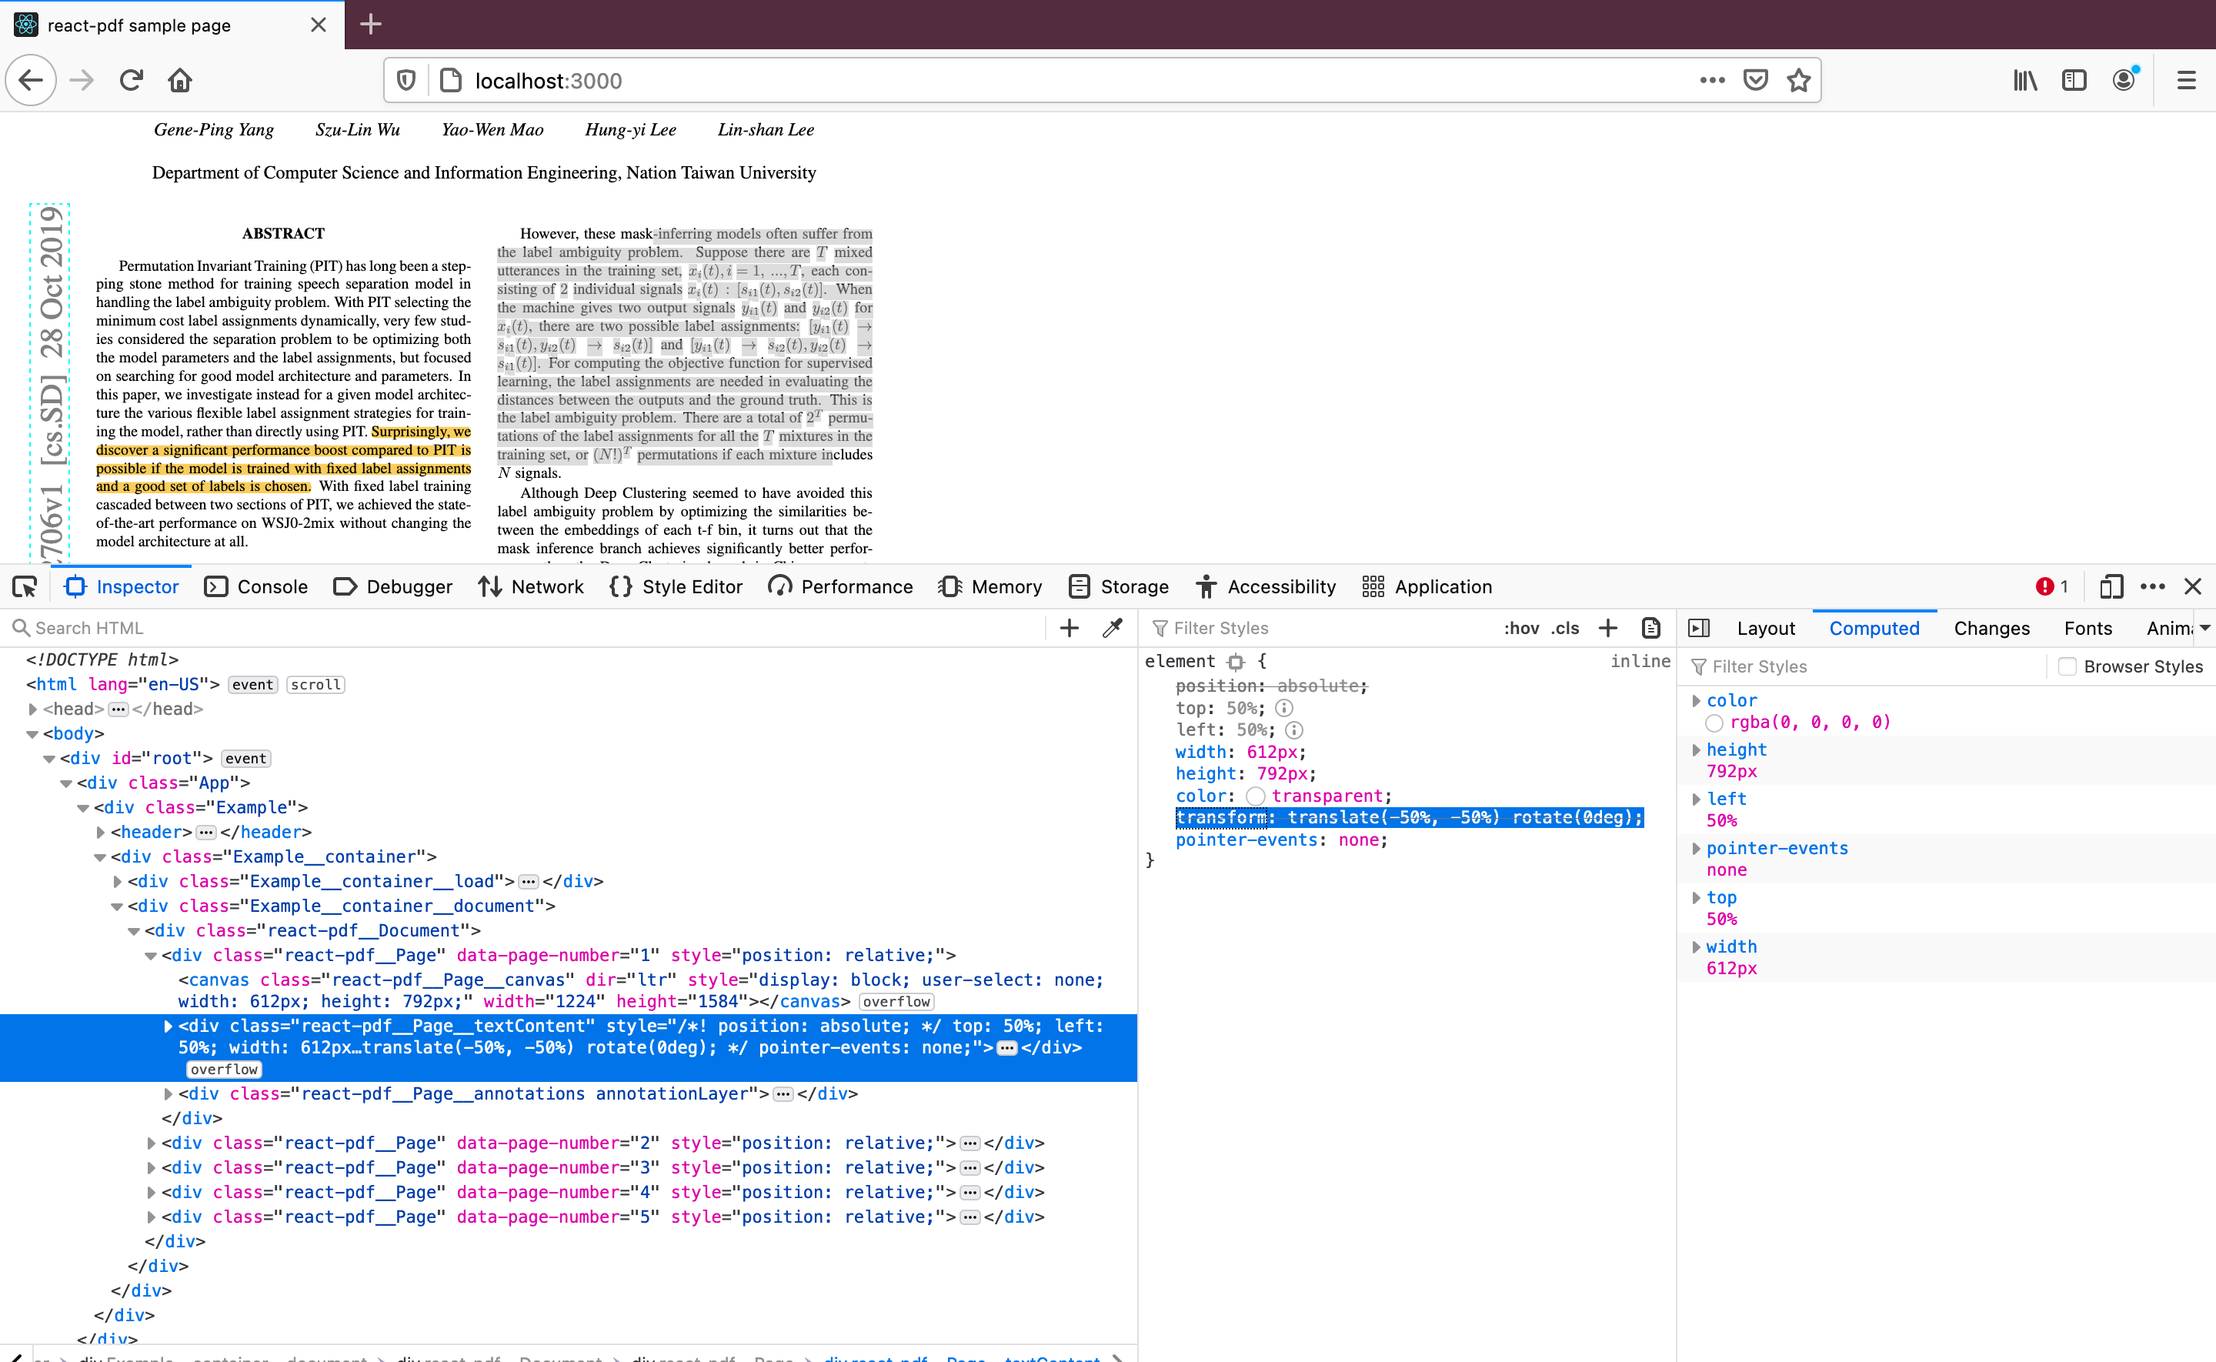Viewport: 2216px width, 1362px height.
Task: Open the Firefox Library menu
Action: [2025, 79]
